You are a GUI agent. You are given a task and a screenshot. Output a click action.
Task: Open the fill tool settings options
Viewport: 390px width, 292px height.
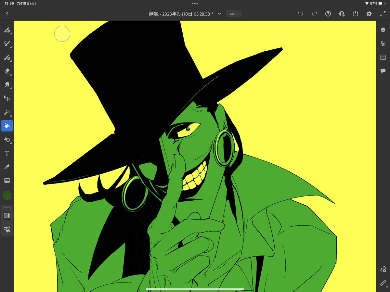(x=7, y=229)
